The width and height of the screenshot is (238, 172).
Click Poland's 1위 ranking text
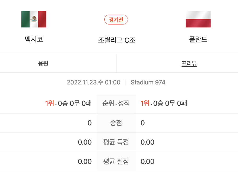pyautogui.click(x=145, y=103)
